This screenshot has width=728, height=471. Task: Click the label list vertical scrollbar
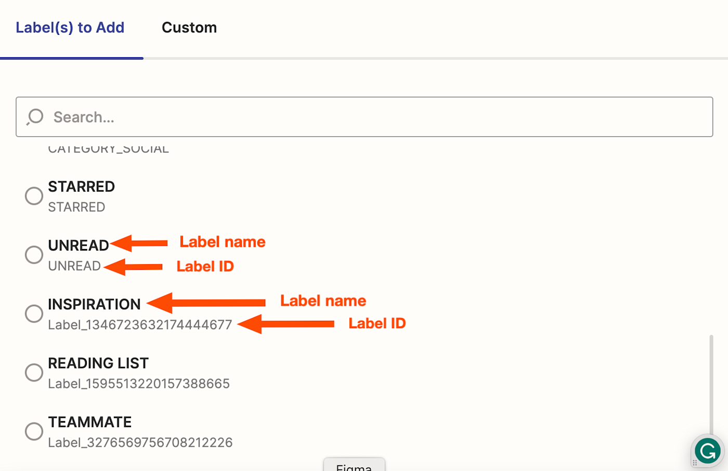click(x=711, y=385)
